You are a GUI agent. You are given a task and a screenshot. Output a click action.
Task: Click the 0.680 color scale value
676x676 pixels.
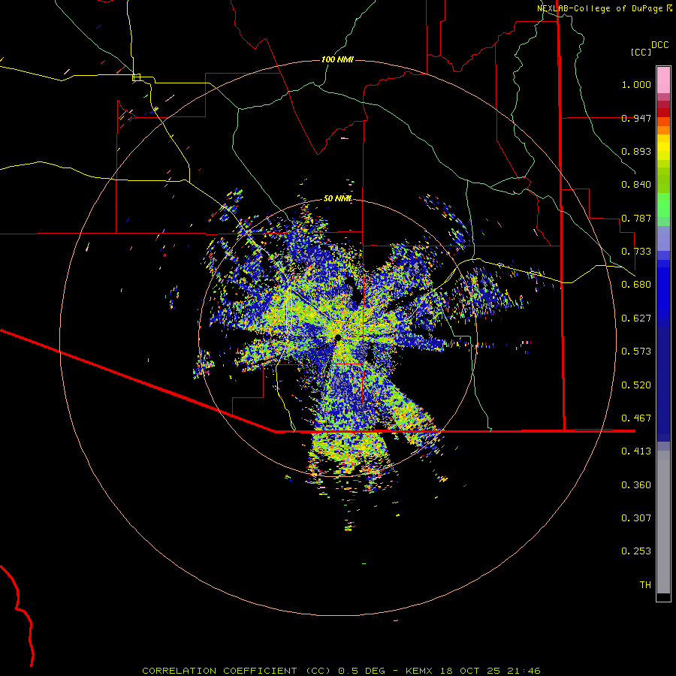[x=636, y=285]
